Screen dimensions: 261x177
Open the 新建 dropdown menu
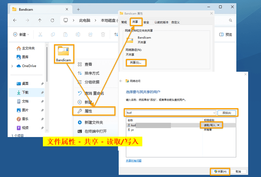tap(21, 34)
